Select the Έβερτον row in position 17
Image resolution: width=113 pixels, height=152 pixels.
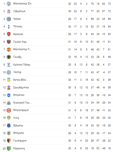coord(57,126)
